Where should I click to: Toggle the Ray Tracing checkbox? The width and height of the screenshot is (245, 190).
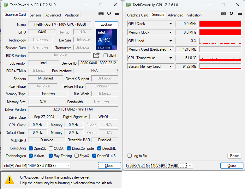(x=51, y=156)
